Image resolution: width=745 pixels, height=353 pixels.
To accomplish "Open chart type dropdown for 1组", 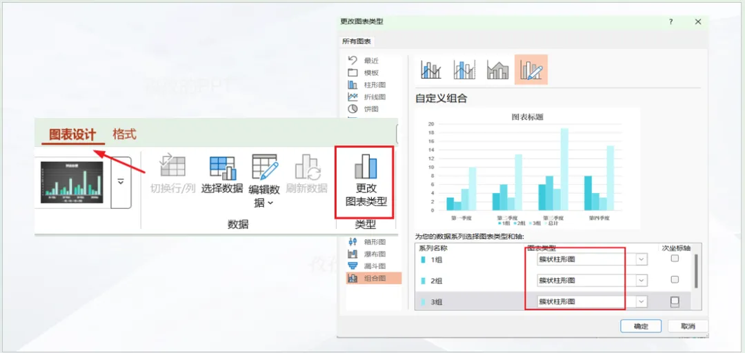I will pos(642,259).
